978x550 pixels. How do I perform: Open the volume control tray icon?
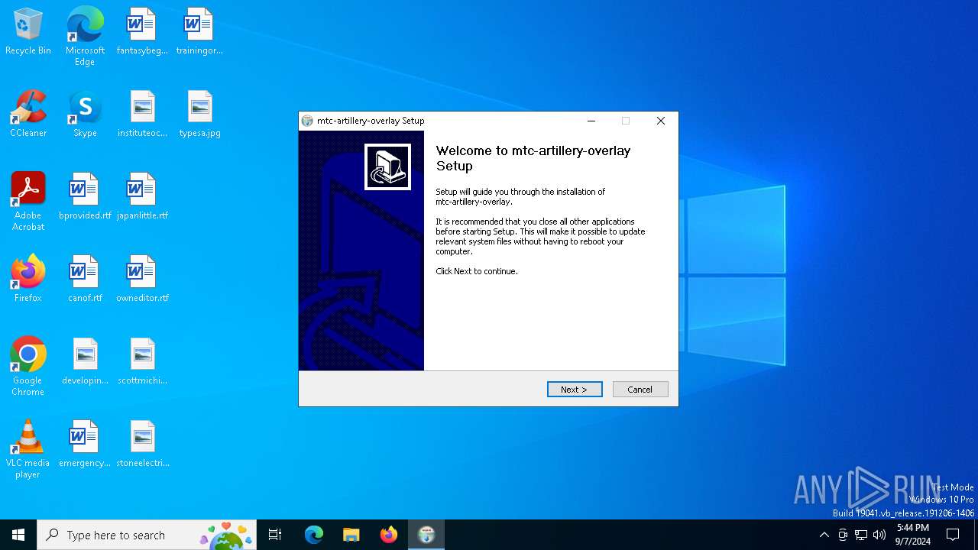click(879, 535)
